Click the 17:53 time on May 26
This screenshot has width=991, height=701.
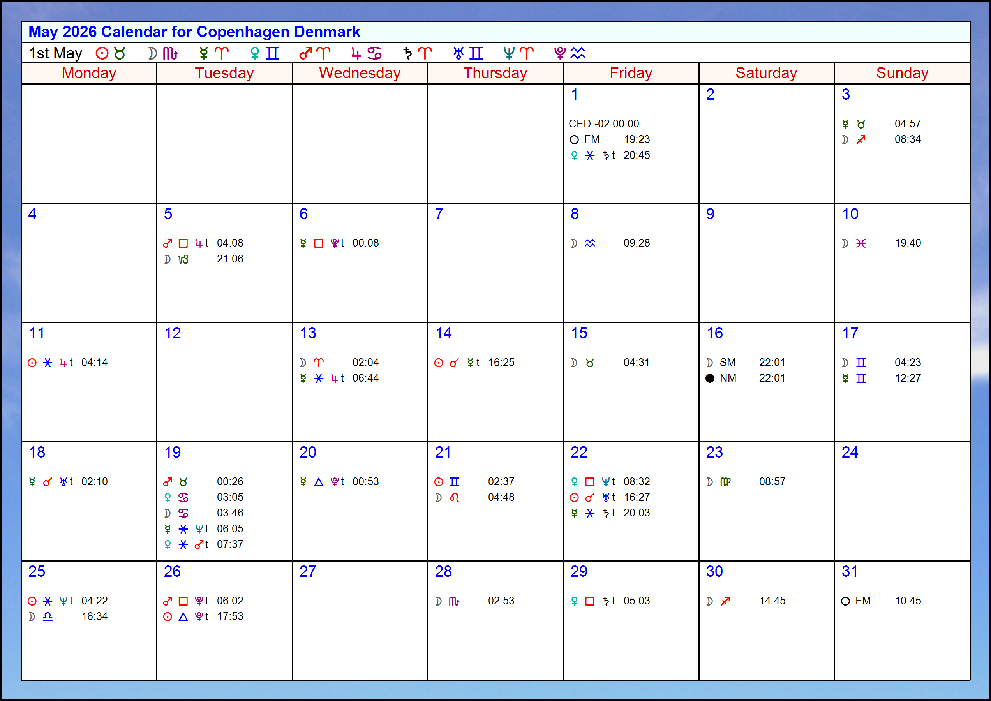230,616
